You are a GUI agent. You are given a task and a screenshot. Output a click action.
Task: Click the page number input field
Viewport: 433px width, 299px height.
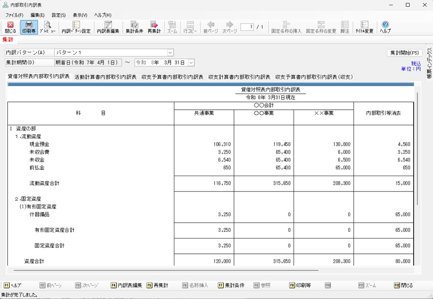coord(247,27)
